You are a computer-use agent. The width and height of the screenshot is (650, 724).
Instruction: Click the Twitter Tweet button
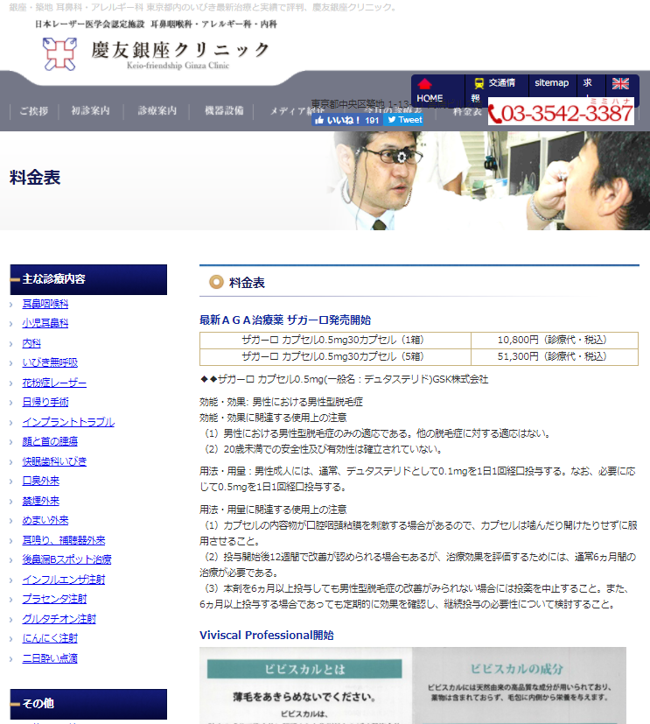[404, 120]
